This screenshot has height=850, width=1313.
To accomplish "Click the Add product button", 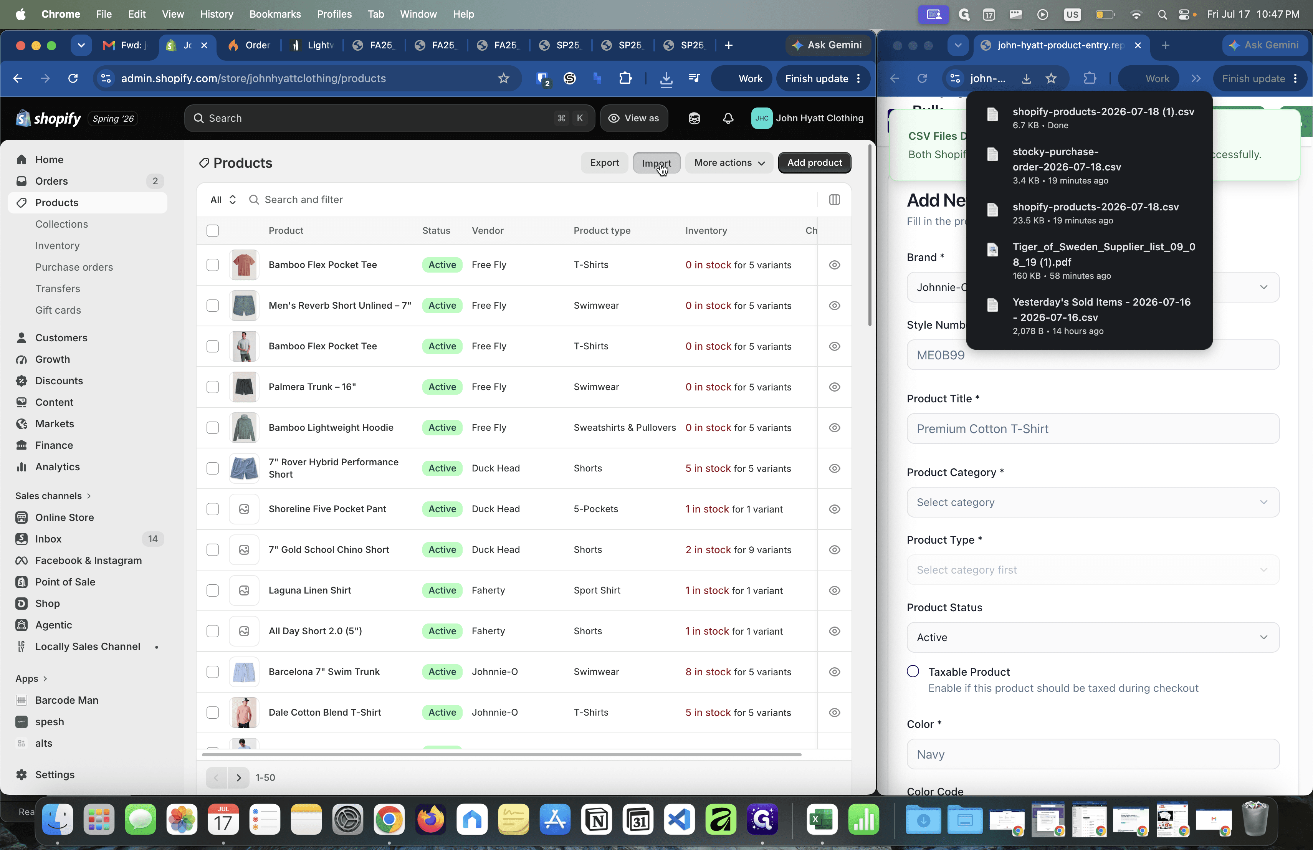I will click(x=814, y=163).
